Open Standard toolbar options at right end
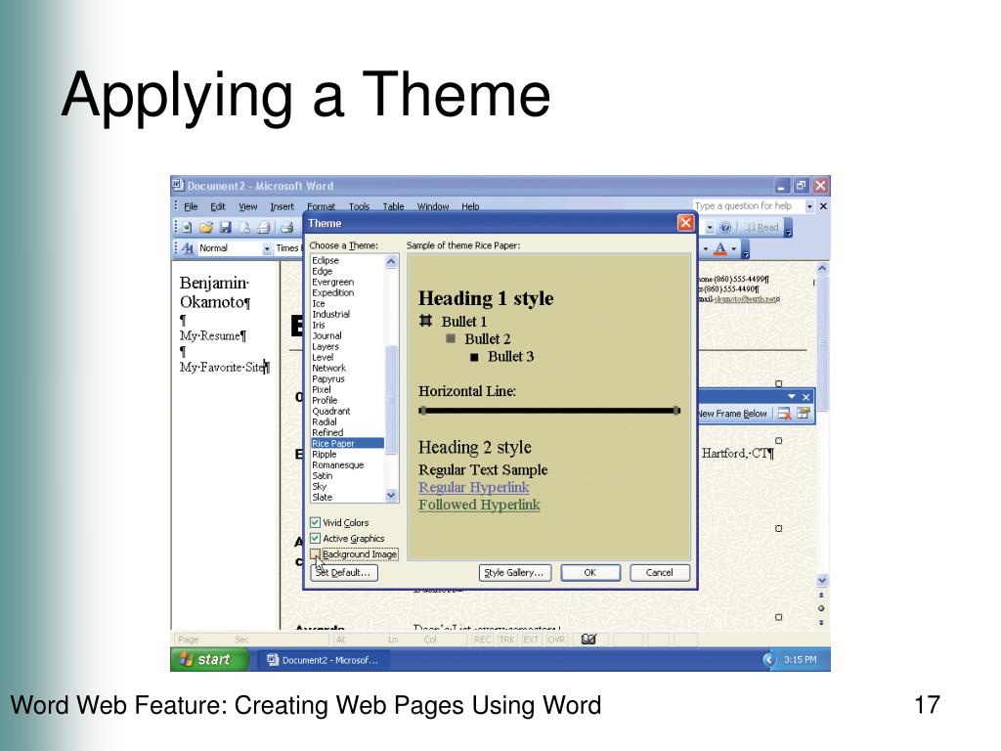This screenshot has width=1001, height=751. [x=789, y=228]
